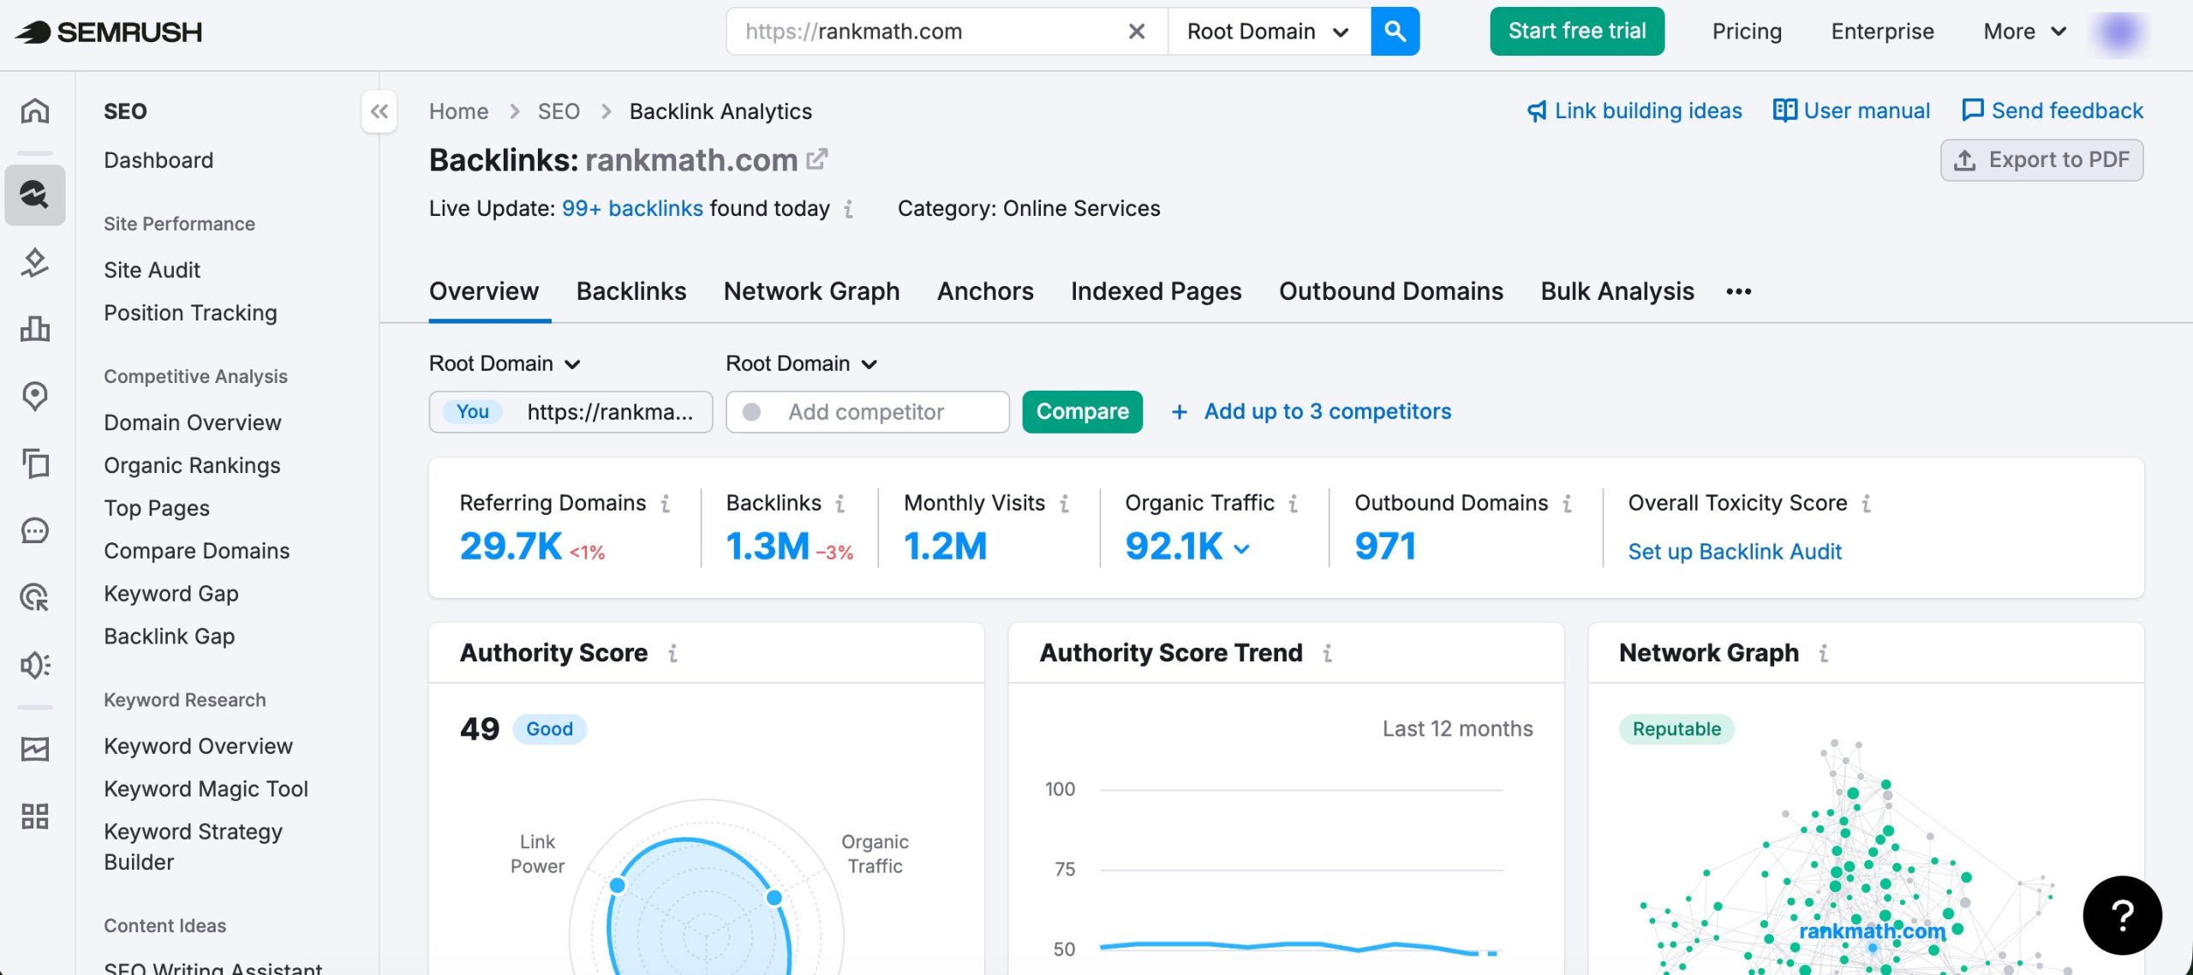Click the Semrush logo
Image resolution: width=2193 pixels, height=975 pixels.
[x=108, y=32]
